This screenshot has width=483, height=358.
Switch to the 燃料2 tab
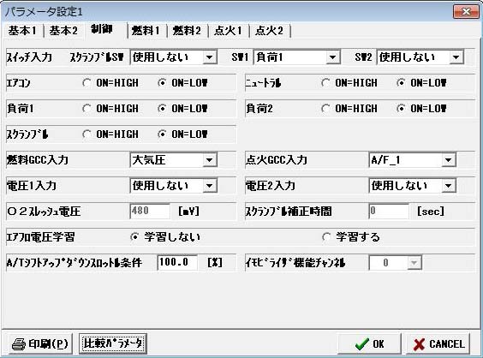[x=187, y=31]
